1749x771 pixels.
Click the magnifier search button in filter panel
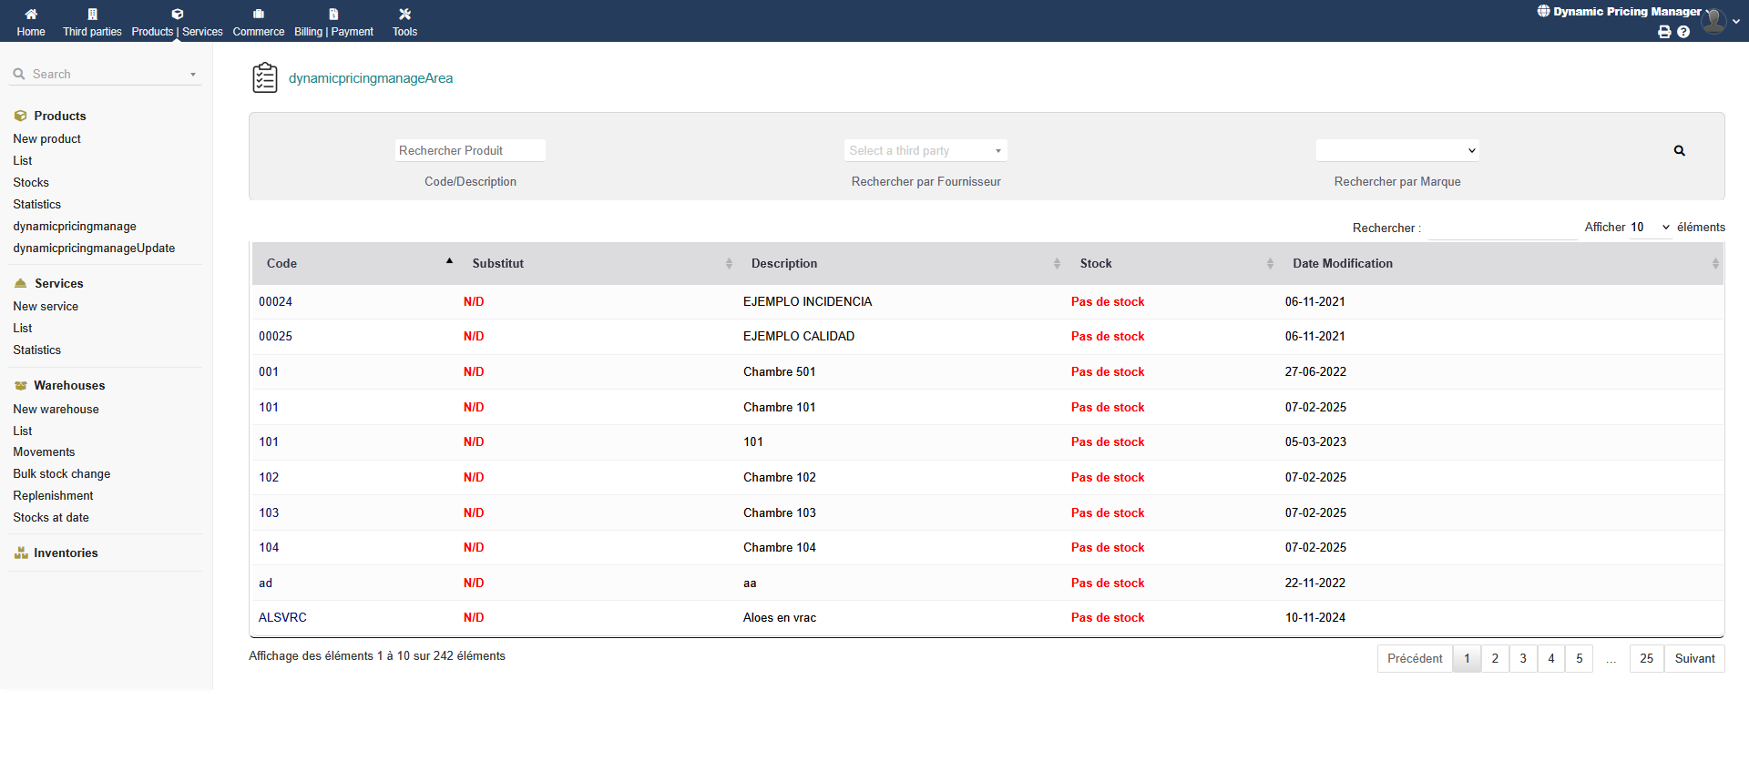(x=1679, y=151)
